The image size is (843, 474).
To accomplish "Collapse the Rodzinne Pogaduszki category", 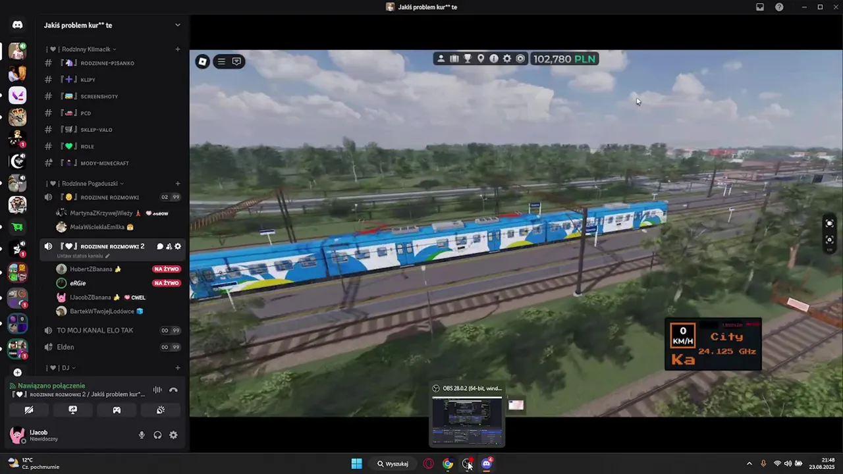I will pos(84,184).
